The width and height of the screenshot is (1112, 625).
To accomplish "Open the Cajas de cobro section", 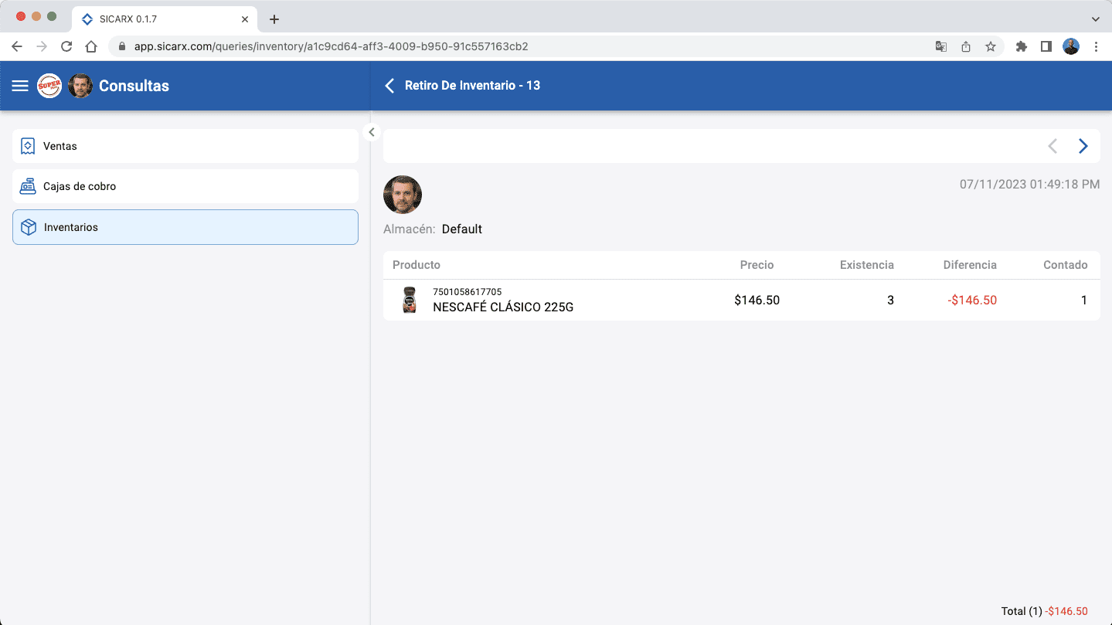I will point(185,186).
